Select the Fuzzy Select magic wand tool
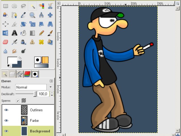 coord(33,6)
